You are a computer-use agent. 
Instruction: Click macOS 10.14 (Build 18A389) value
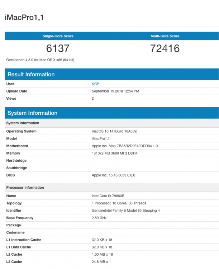coord(114,131)
